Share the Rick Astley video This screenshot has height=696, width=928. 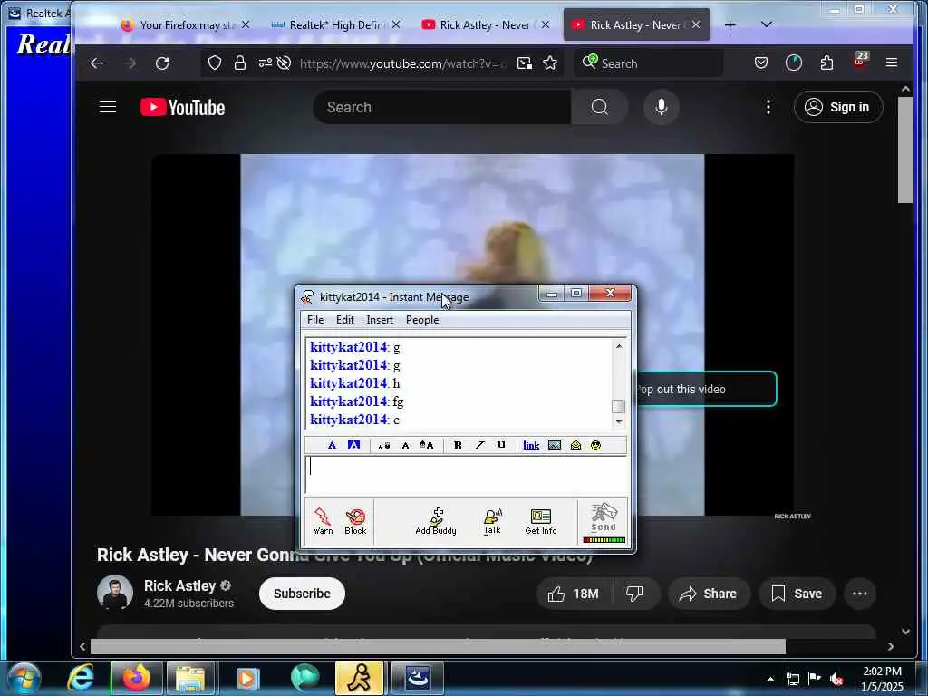click(709, 594)
